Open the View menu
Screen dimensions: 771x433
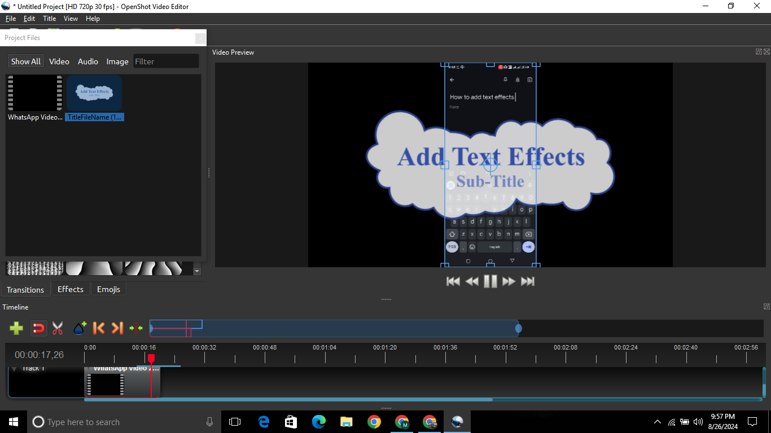click(71, 19)
